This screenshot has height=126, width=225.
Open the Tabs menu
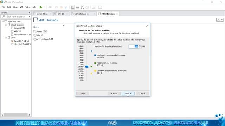[x=27, y=7]
